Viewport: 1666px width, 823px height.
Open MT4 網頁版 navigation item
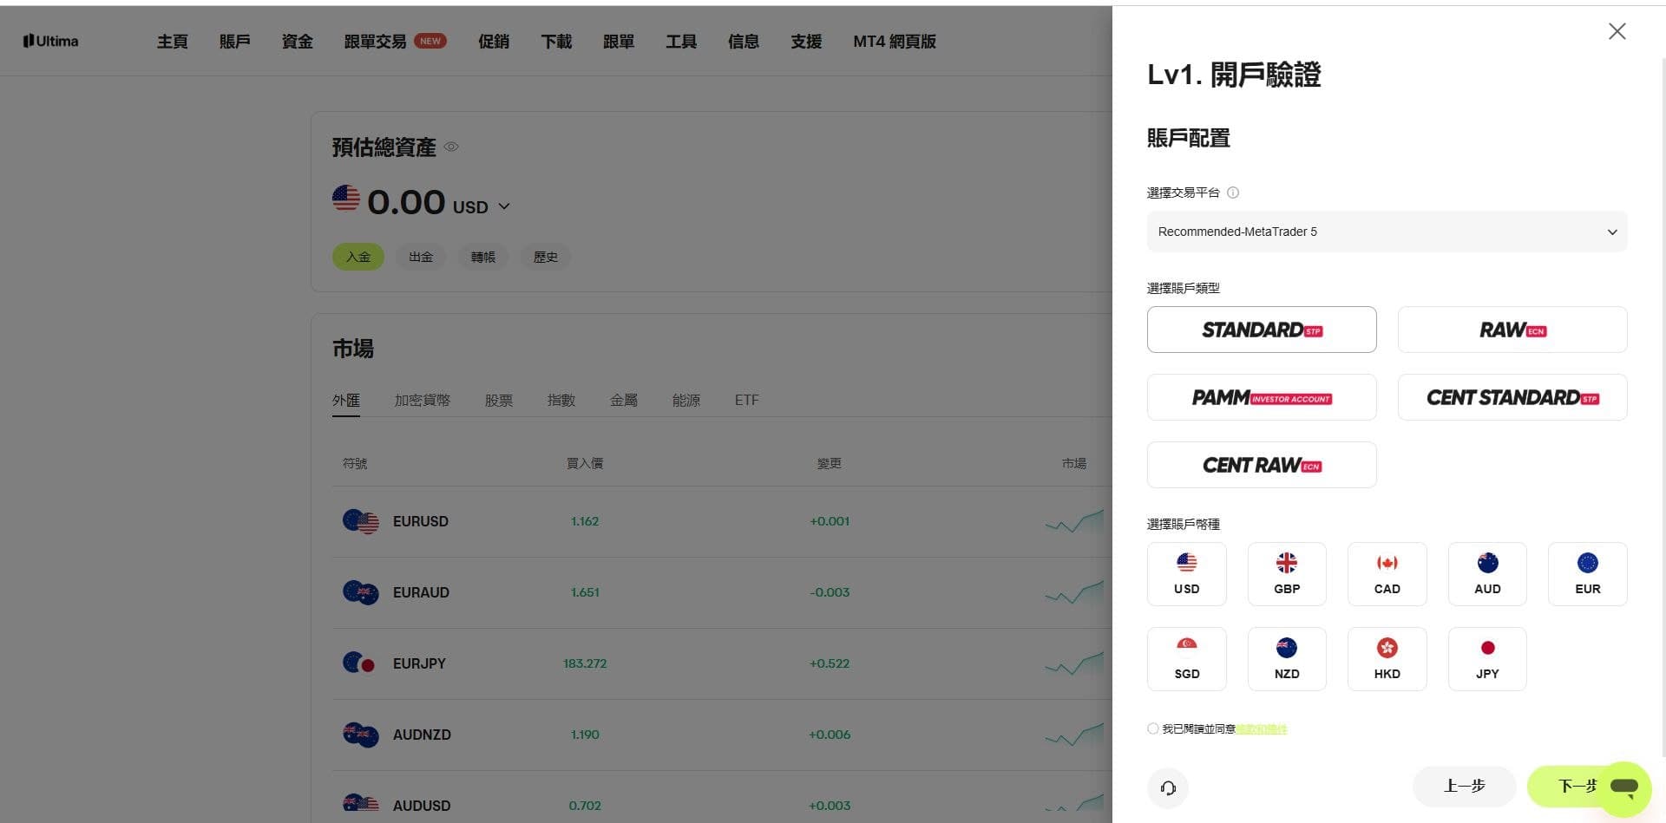[x=895, y=42]
